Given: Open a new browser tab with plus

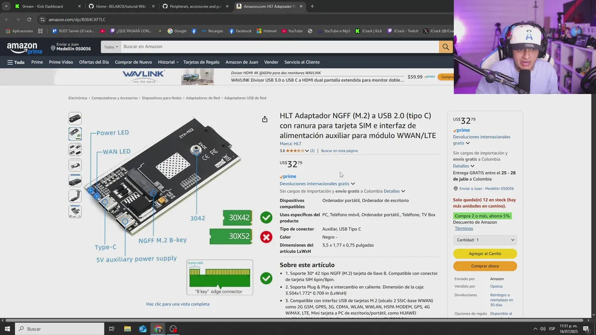Looking at the screenshot, I should 312,7.
